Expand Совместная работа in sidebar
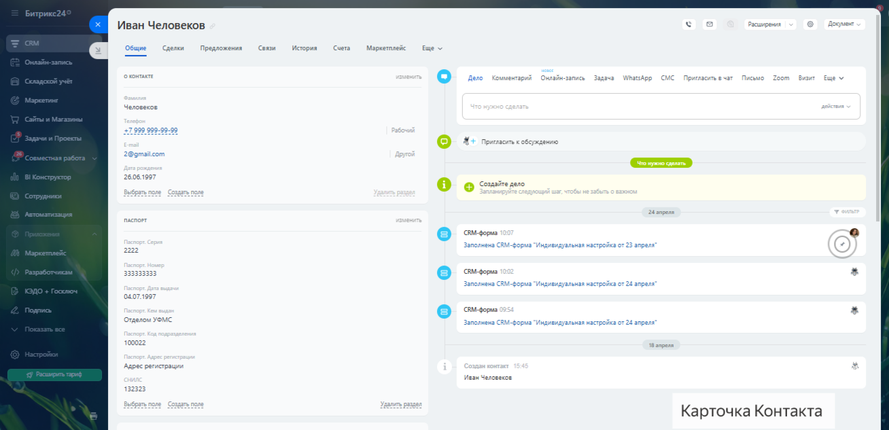889x430 pixels. pyautogui.click(x=94, y=158)
